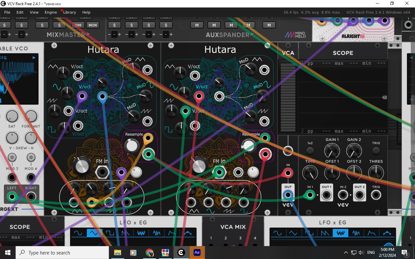Screen dimensions: 415x259
Task: Open the taskbar clock and calendar
Action: tap(387, 253)
